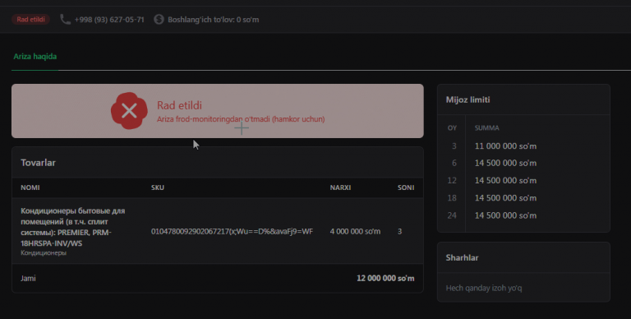The height and width of the screenshot is (319, 631).
Task: Click the SKU column header
Action: pos(158,187)
